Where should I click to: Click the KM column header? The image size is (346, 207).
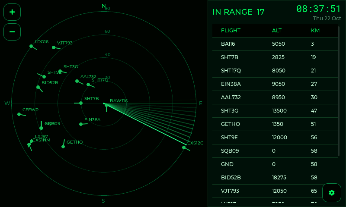coord(315,31)
